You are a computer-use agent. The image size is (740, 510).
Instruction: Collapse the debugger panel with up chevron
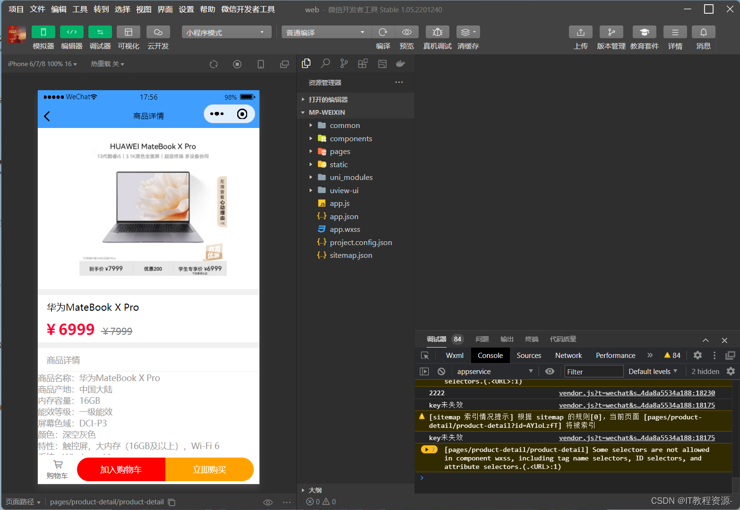(x=706, y=340)
